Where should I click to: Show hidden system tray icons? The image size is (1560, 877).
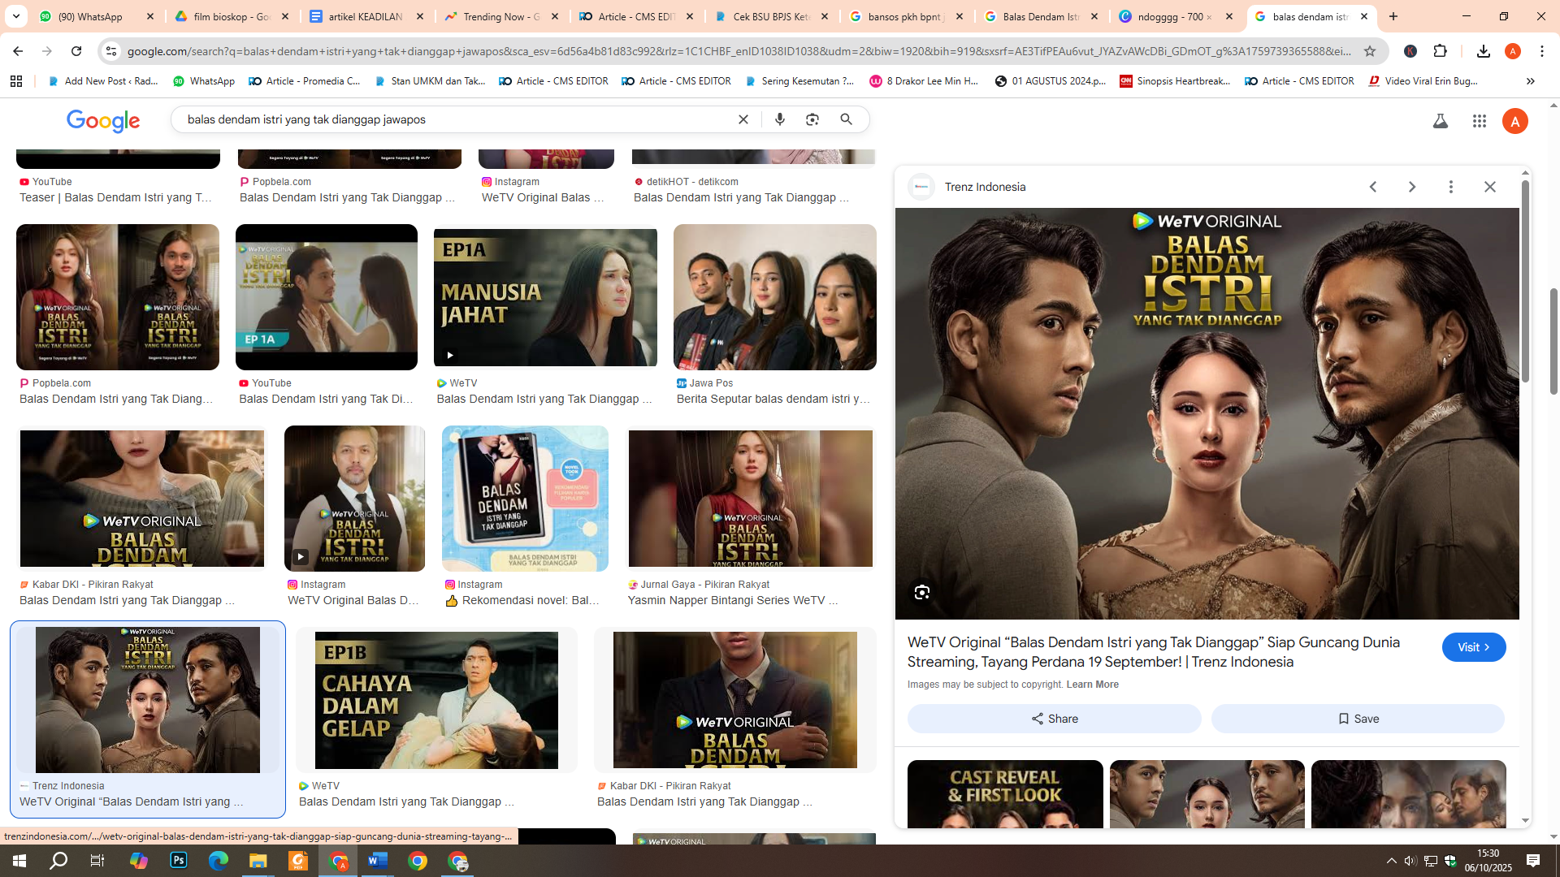click(x=1392, y=861)
